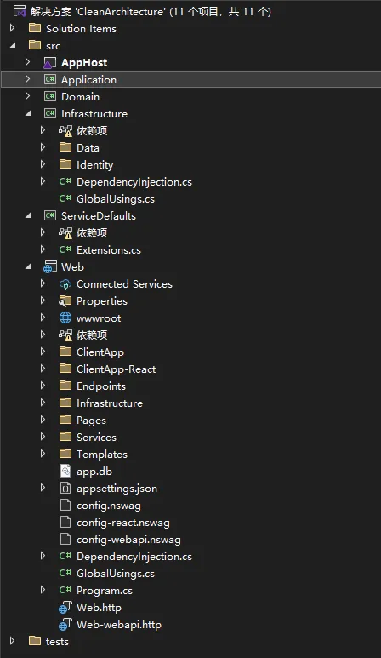
Task: Click the appsettings.json braces icon
Action: [x=65, y=489]
